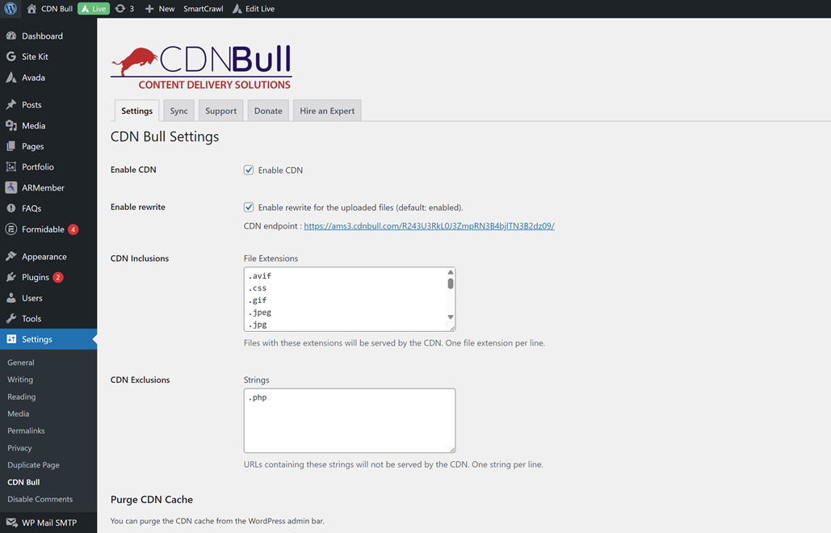Click the Users person icon

pyautogui.click(x=11, y=298)
